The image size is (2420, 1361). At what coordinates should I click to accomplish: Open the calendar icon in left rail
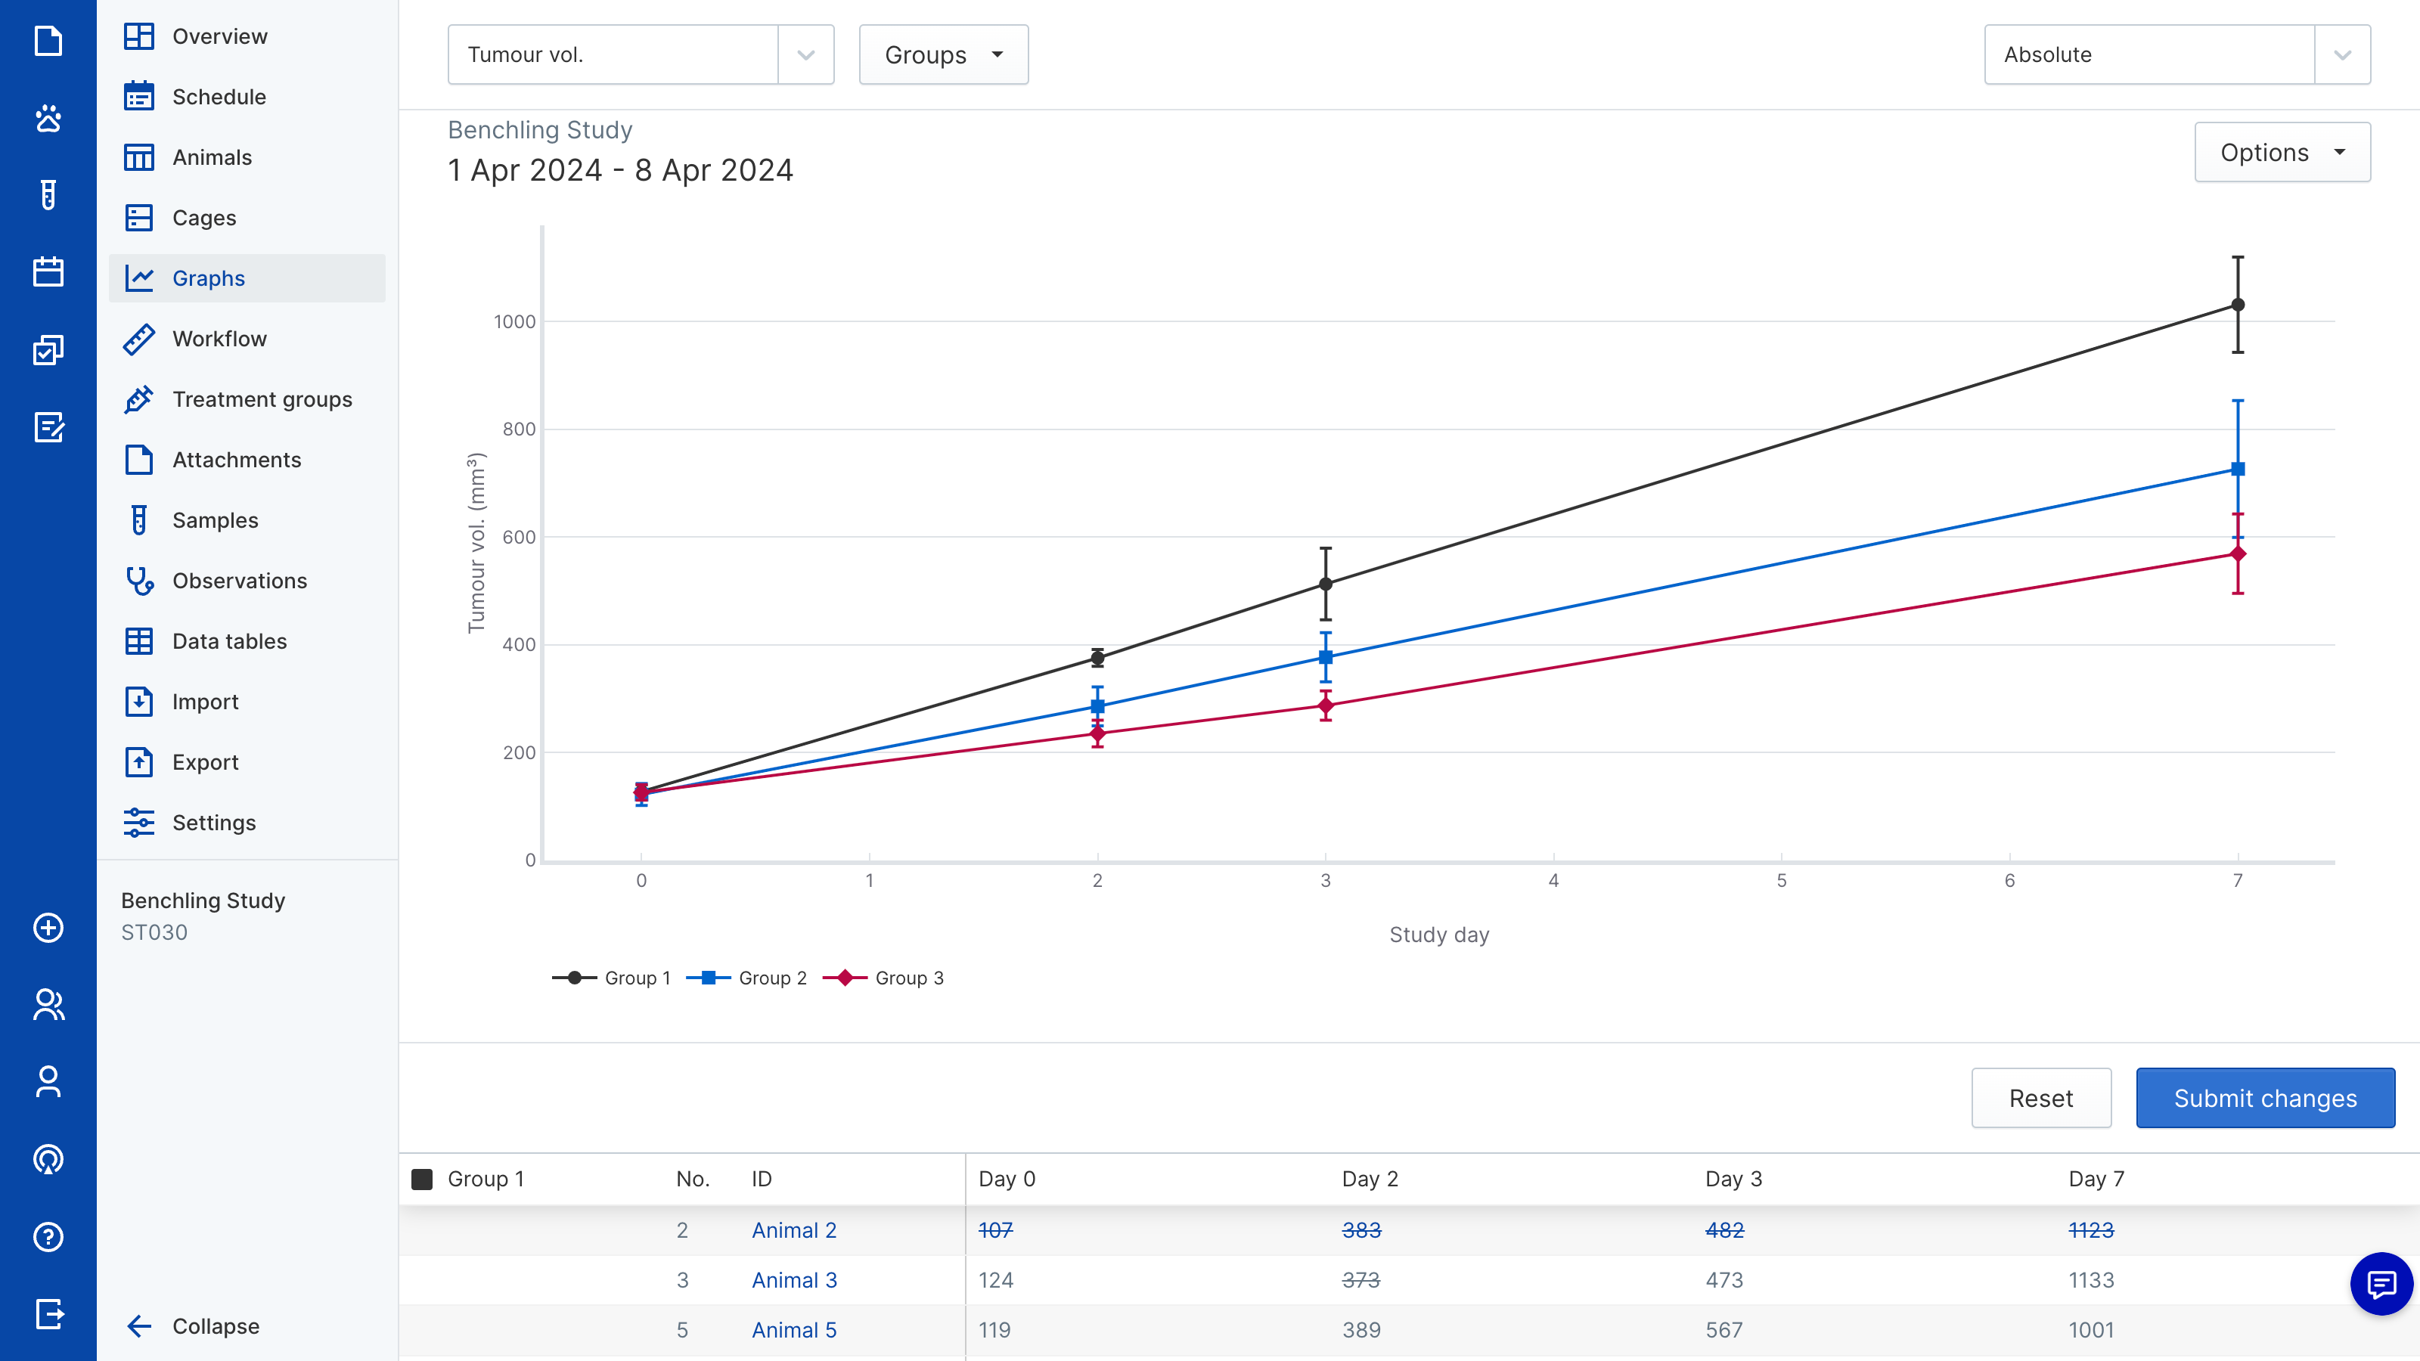48,272
